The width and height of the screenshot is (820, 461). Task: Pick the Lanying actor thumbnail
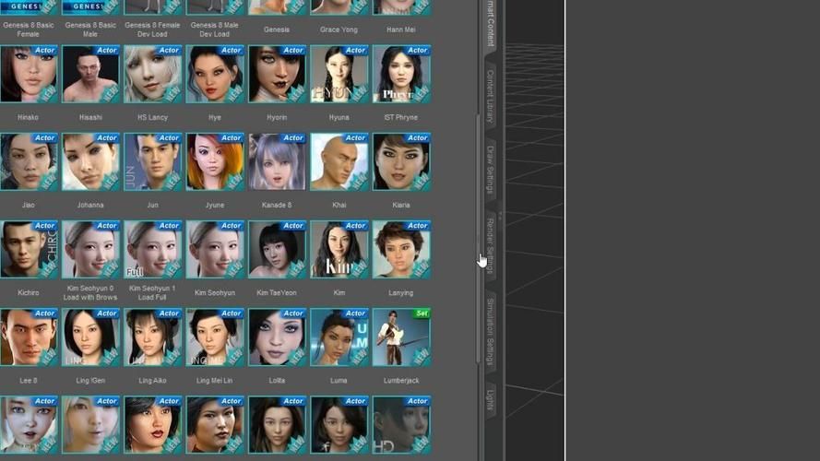click(x=401, y=249)
